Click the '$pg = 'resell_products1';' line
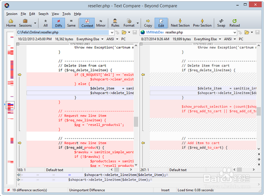This screenshot has height=196, width=265. [99, 125]
